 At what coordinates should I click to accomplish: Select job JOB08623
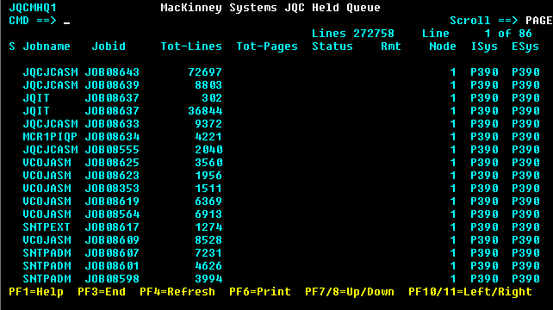pos(112,176)
